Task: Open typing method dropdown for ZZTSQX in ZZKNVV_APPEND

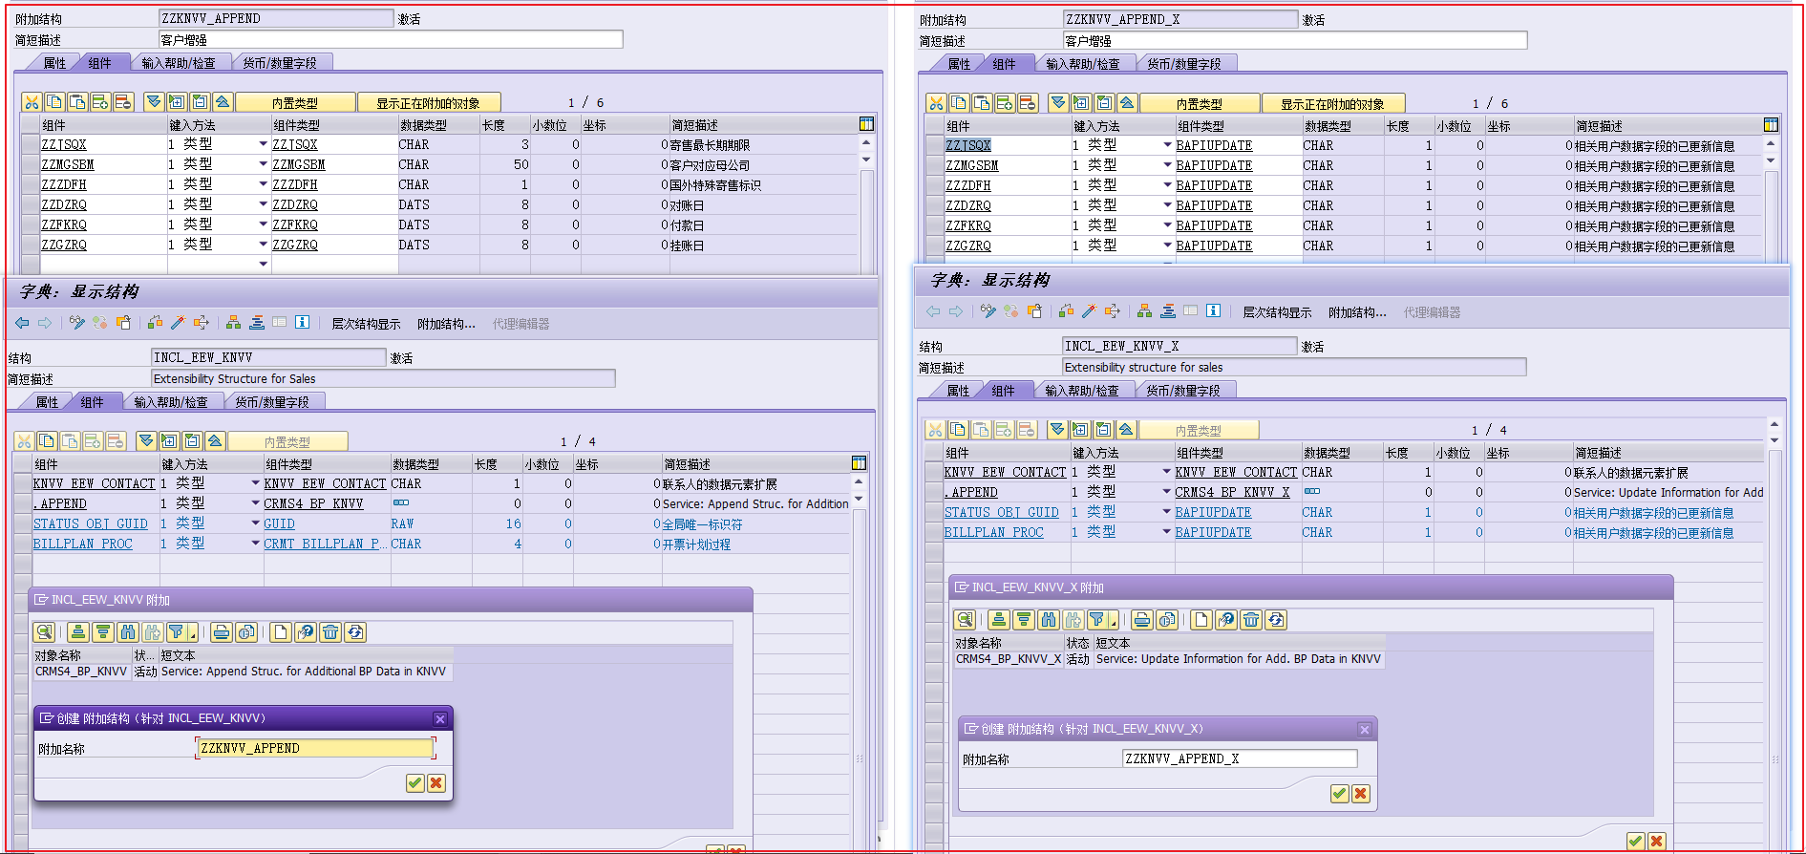Action: [263, 144]
